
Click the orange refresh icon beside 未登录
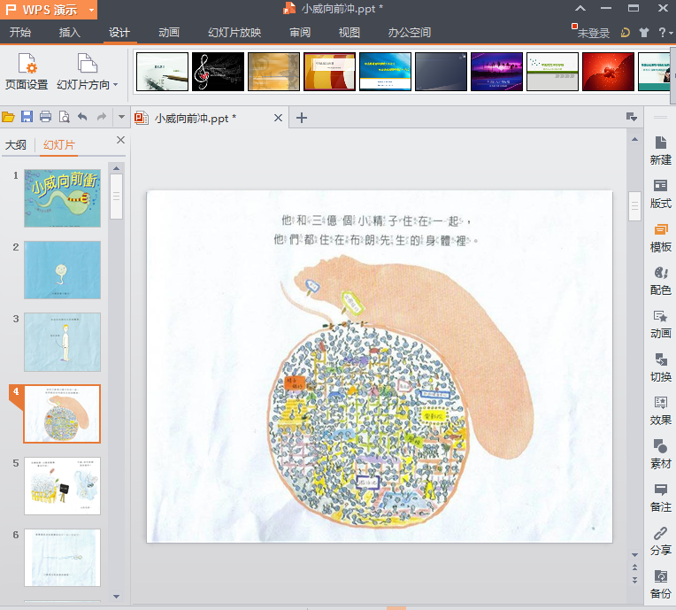point(625,33)
